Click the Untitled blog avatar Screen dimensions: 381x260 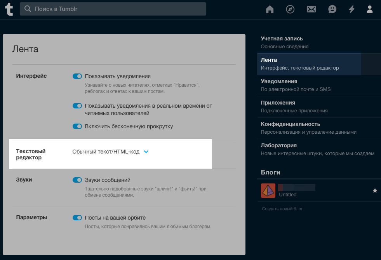[268, 190]
